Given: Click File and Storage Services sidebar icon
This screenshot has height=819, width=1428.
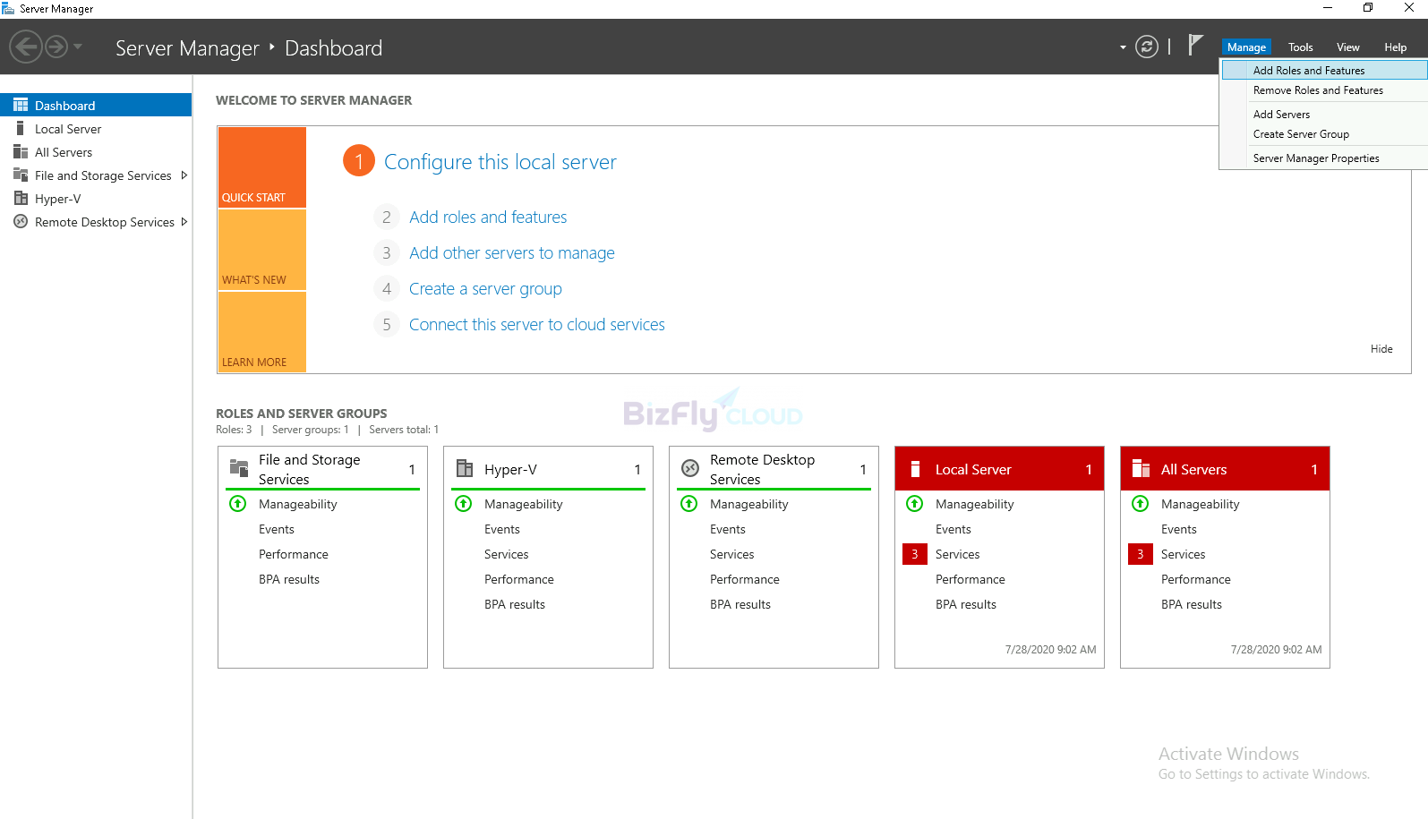Looking at the screenshot, I should 21,175.
